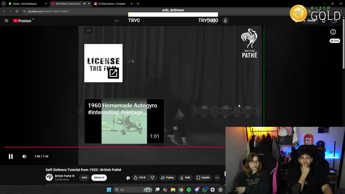Dislike the video with thumbs down
Screen dimensions: 345x194
(152, 178)
